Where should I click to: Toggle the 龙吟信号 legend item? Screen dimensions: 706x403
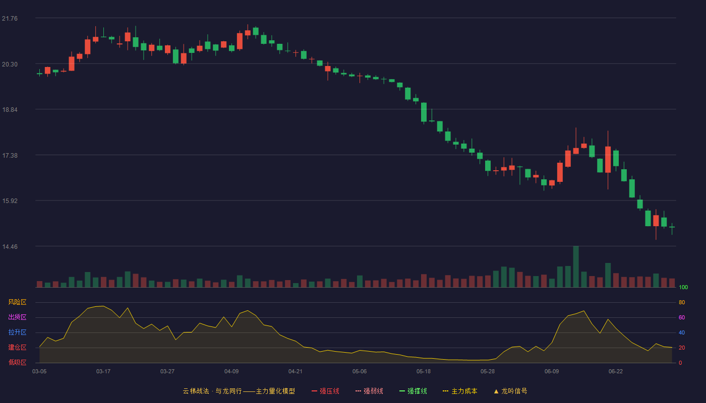click(x=510, y=391)
